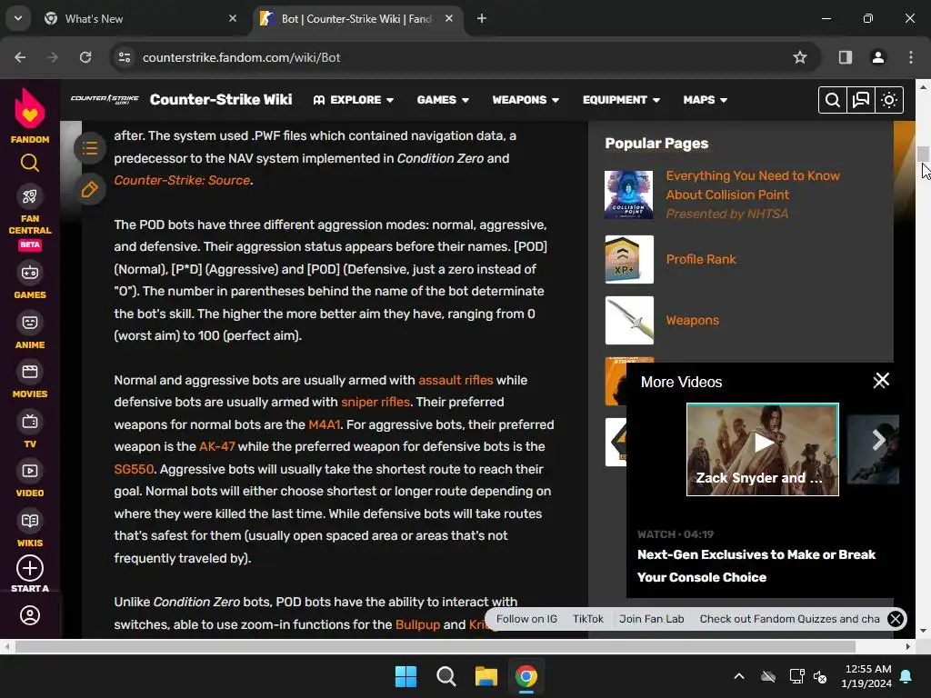Show hidden system tray icons chevron

738,676
